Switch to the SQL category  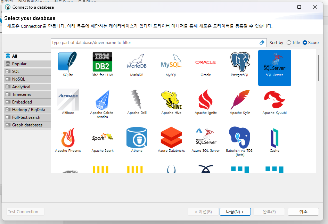pos(27,71)
